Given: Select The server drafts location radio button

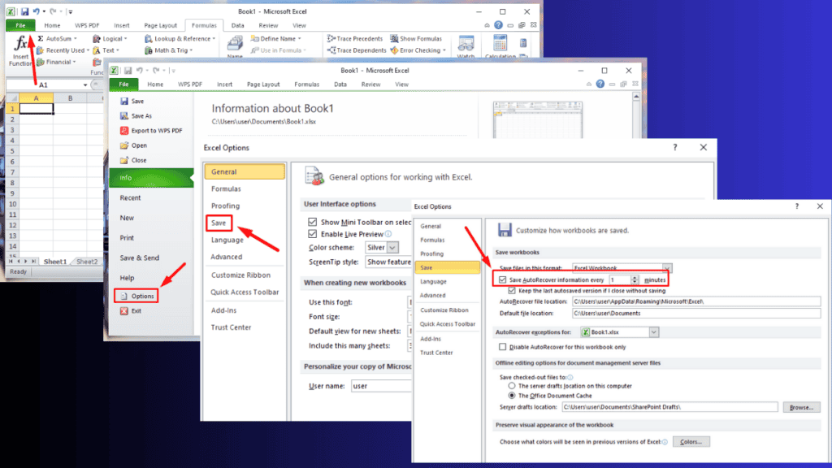Looking at the screenshot, I should tap(512, 386).
